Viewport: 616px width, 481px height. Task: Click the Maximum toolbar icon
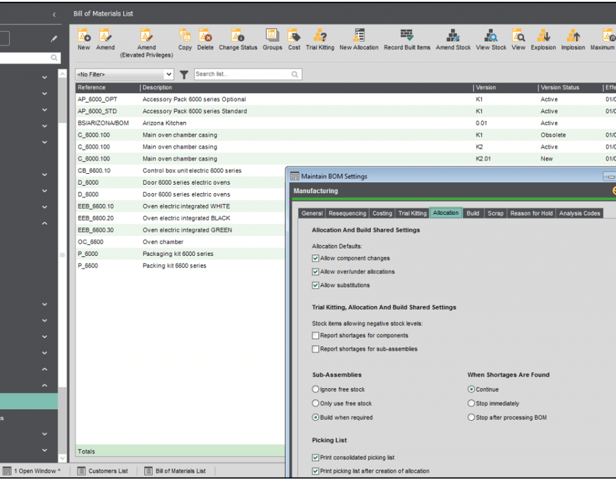[x=608, y=36]
